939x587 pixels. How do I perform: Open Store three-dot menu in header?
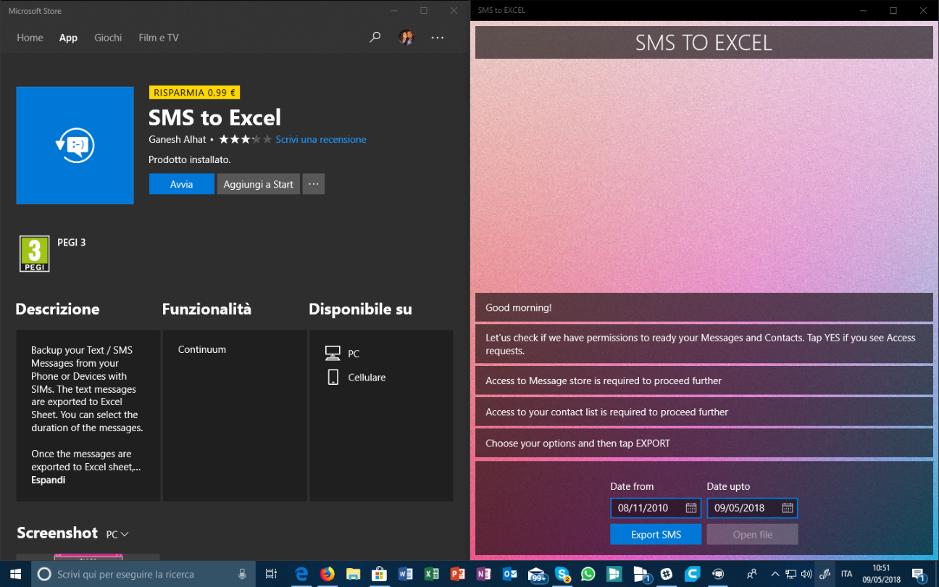point(438,37)
